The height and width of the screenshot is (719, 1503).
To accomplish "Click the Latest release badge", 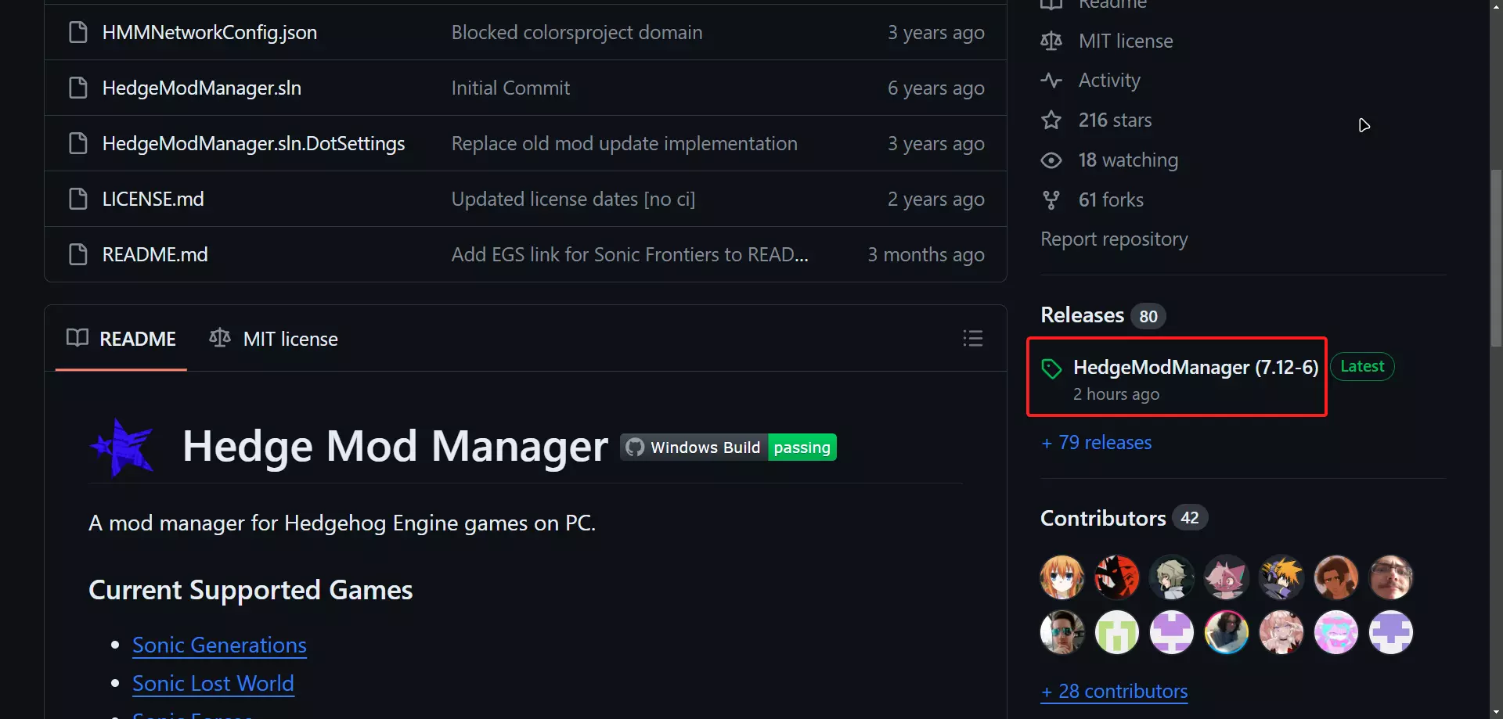I will pyautogui.click(x=1362, y=366).
